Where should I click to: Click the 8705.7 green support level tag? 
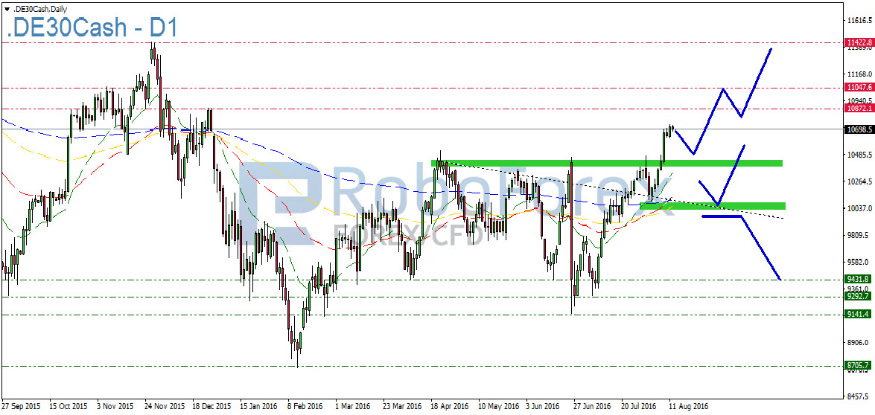click(x=858, y=366)
